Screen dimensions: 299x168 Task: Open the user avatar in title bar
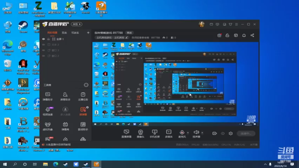tap(201, 24)
